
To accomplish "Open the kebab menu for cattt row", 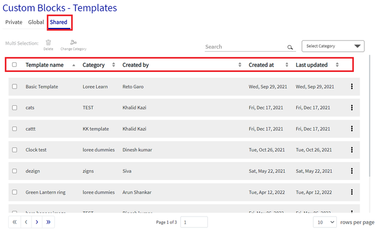I will coord(351,128).
